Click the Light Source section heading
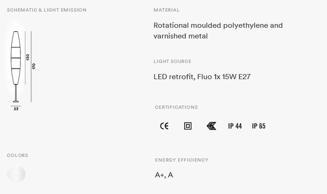The width and height of the screenshot is (327, 194). (x=173, y=62)
